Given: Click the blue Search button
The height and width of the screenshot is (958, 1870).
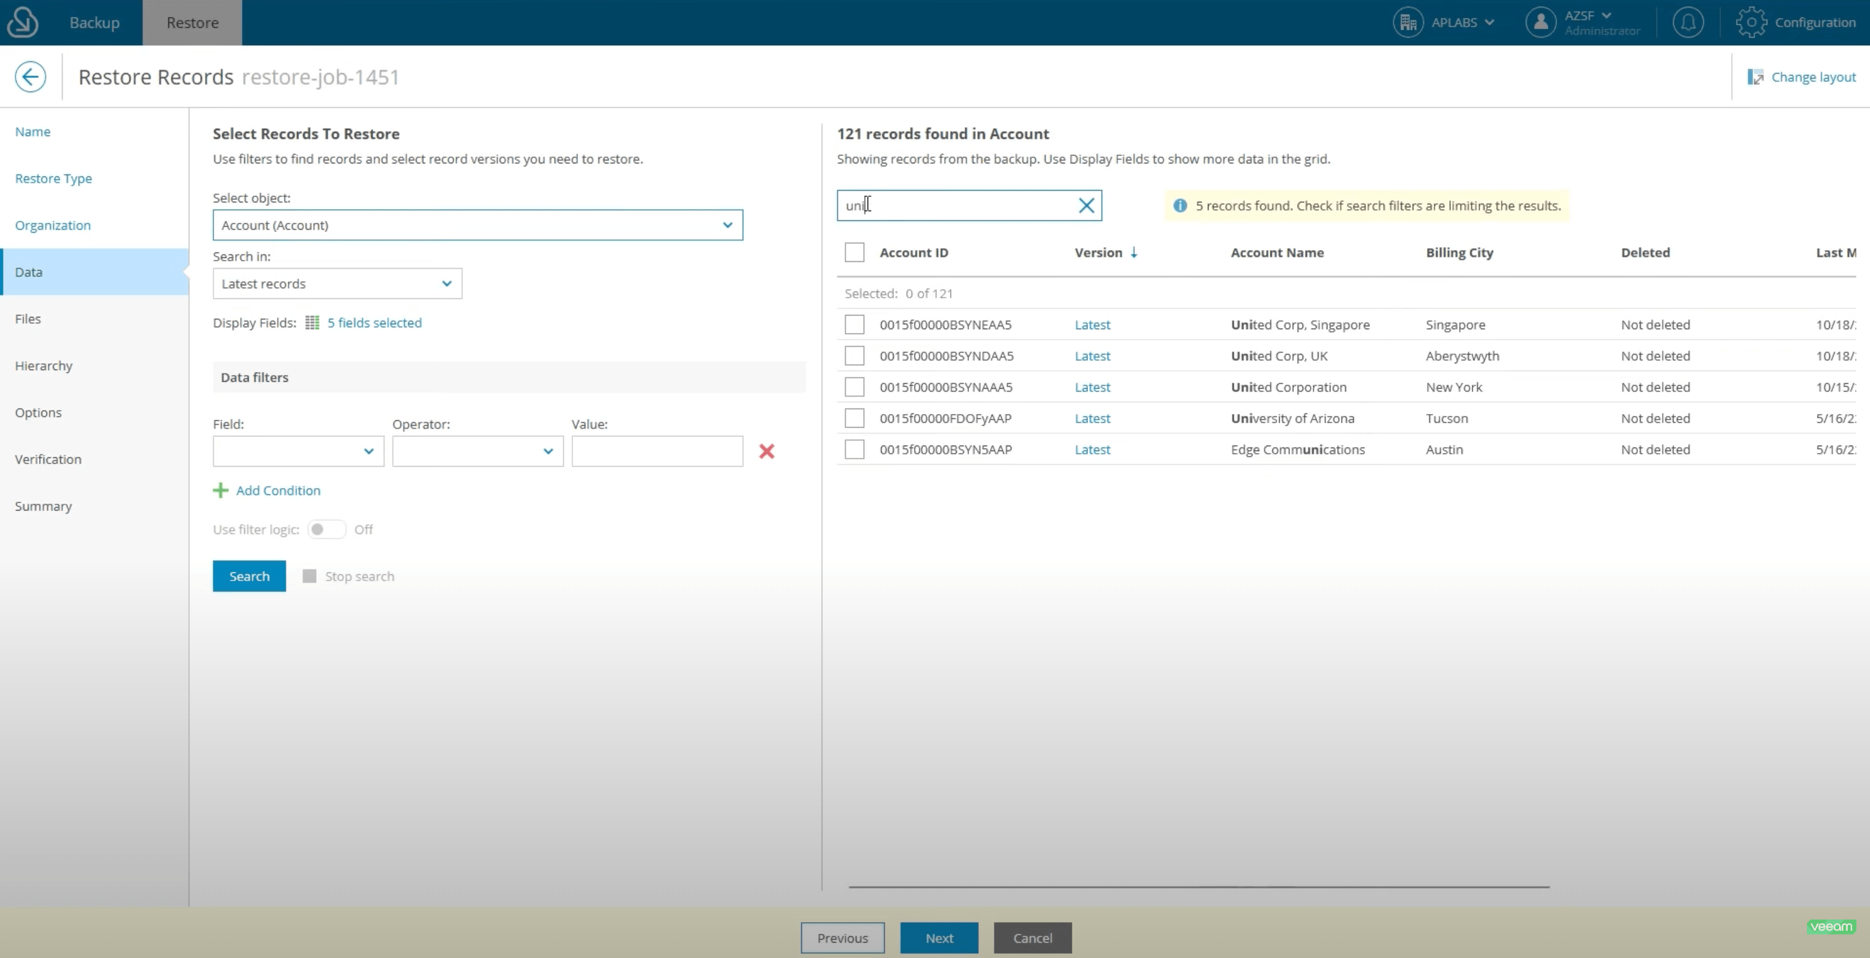Looking at the screenshot, I should coord(249,576).
